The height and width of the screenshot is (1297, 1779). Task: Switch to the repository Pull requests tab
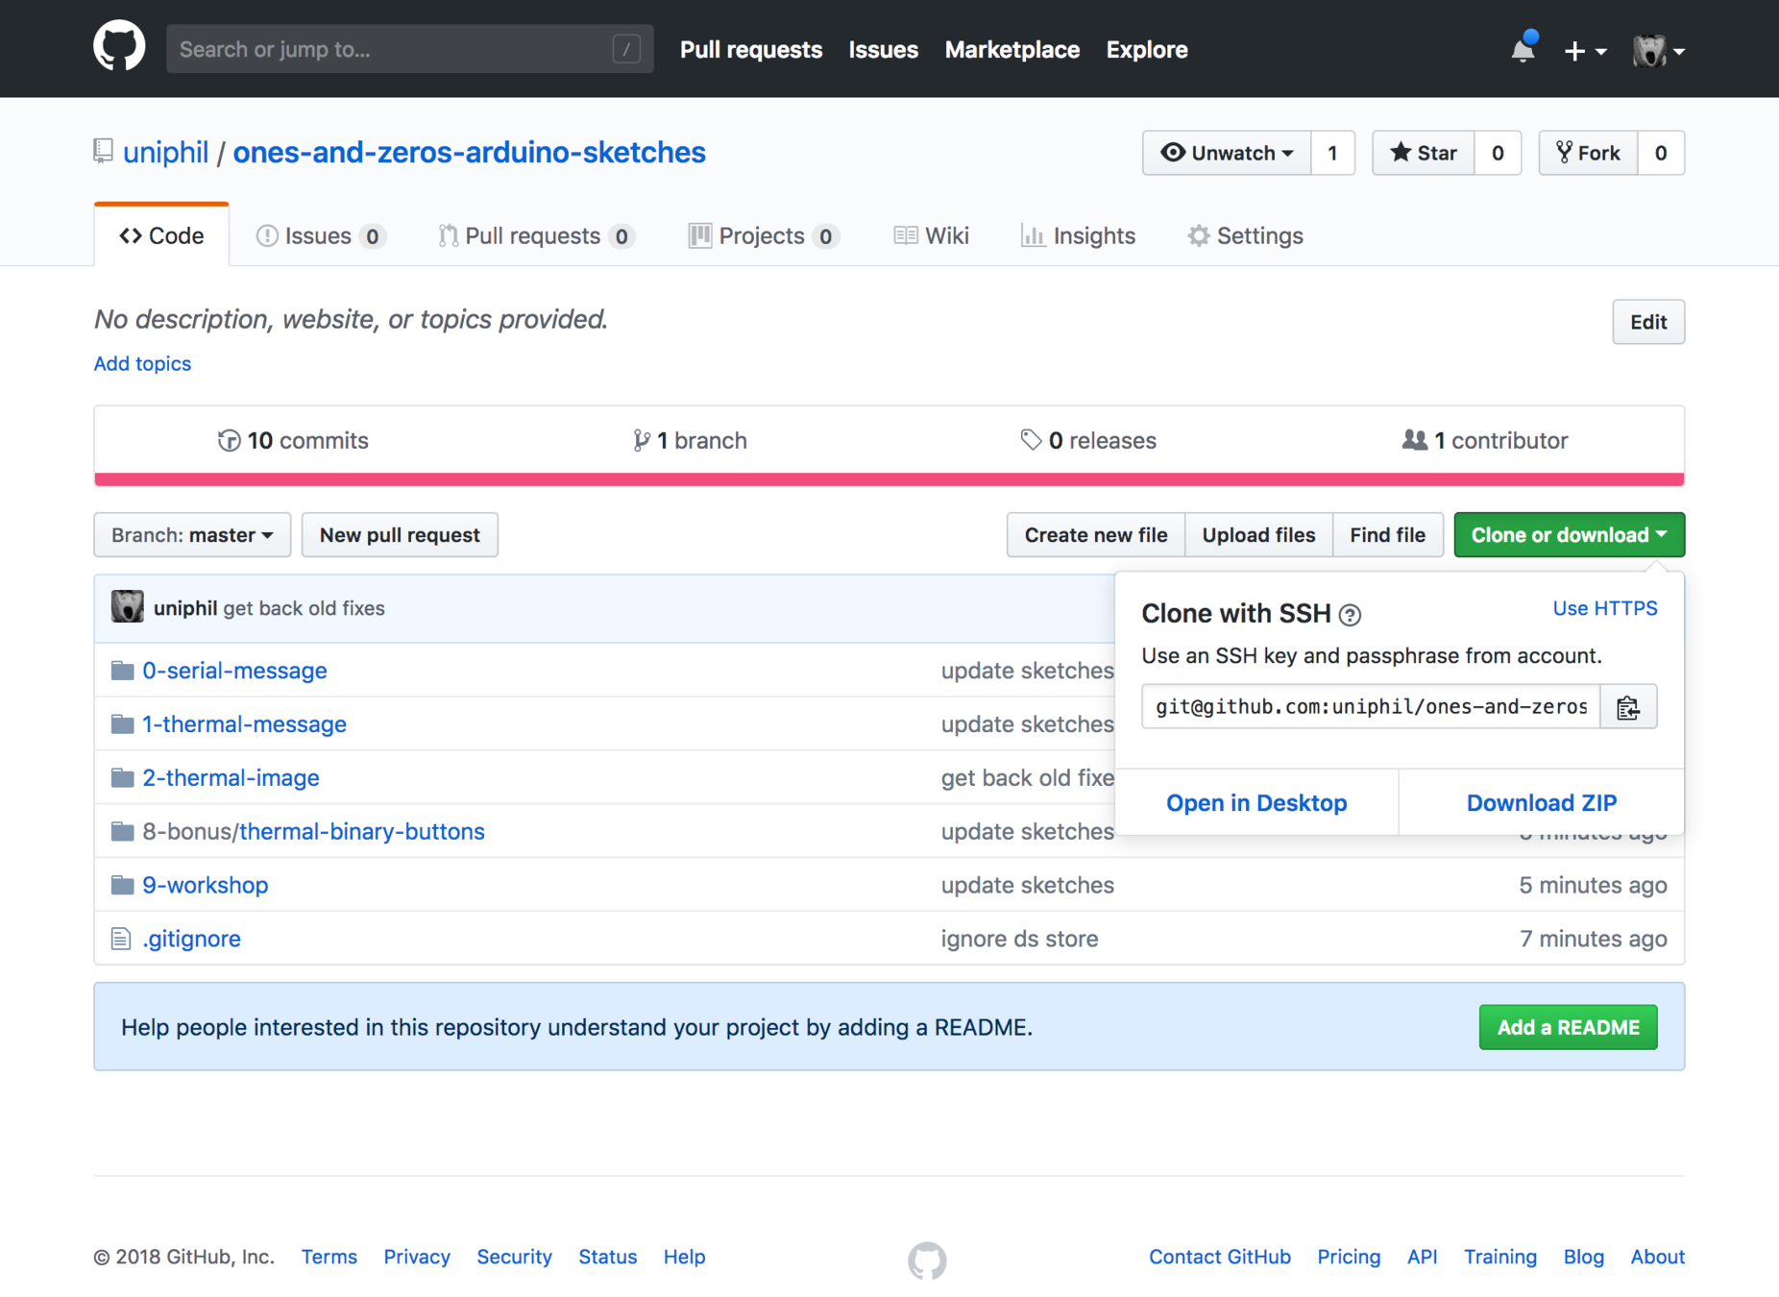point(536,235)
